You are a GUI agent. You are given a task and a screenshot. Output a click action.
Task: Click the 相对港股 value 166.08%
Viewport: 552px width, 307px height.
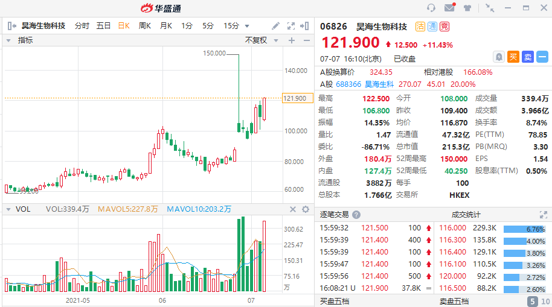pos(478,72)
